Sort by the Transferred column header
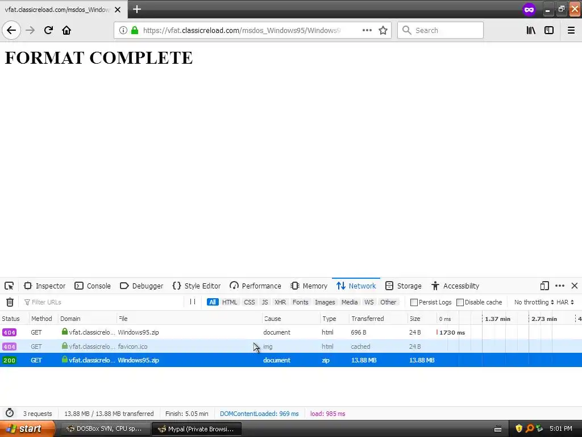582x437 pixels. pyautogui.click(x=378, y=319)
